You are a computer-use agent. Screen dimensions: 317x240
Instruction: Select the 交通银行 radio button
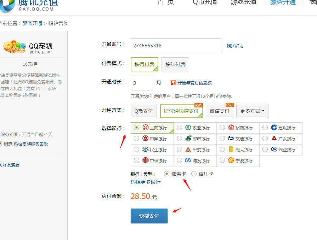[222, 138]
